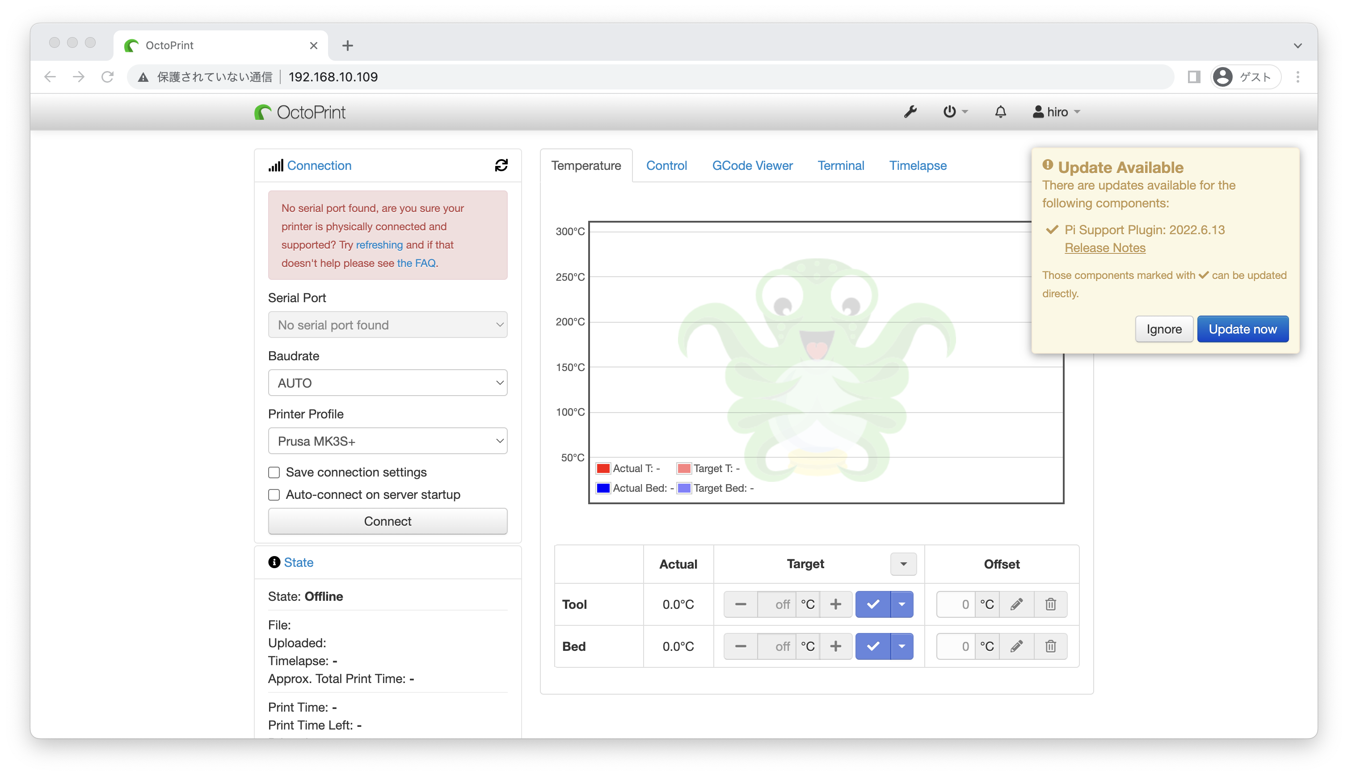Click the Connection signal bars icon
Image resolution: width=1348 pixels, height=776 pixels.
click(275, 165)
